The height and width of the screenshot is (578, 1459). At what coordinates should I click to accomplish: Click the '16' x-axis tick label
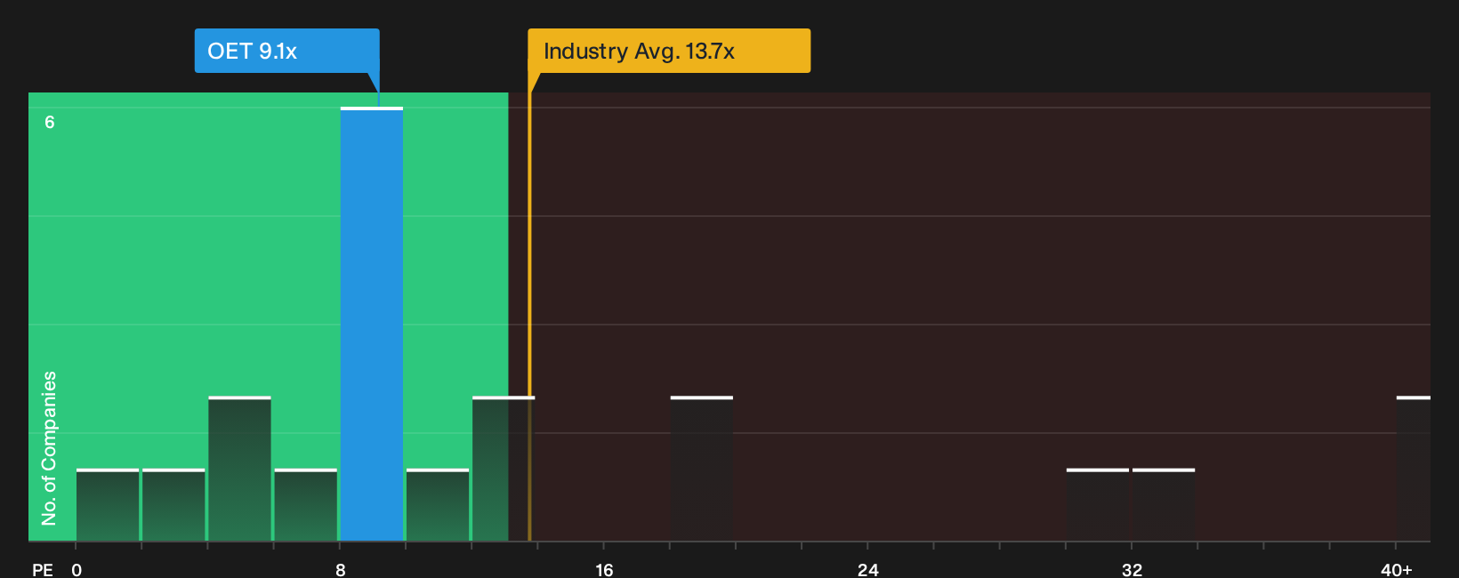point(604,570)
